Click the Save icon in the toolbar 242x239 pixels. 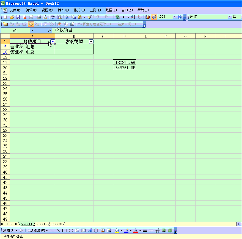coord(18,17)
